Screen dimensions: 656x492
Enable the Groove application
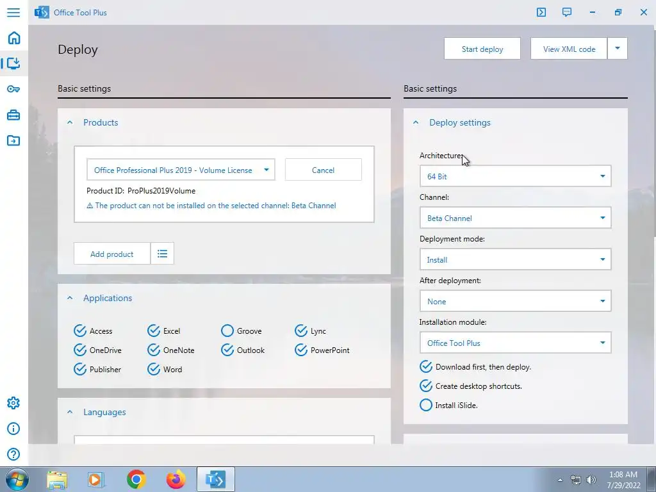coord(241,331)
